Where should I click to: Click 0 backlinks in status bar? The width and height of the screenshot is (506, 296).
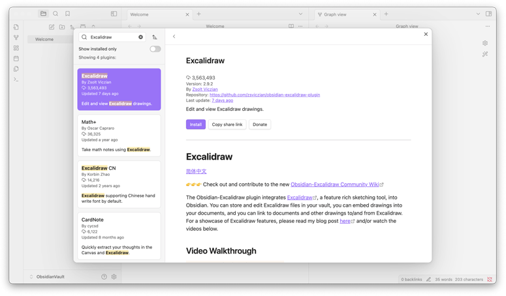(x=411, y=279)
